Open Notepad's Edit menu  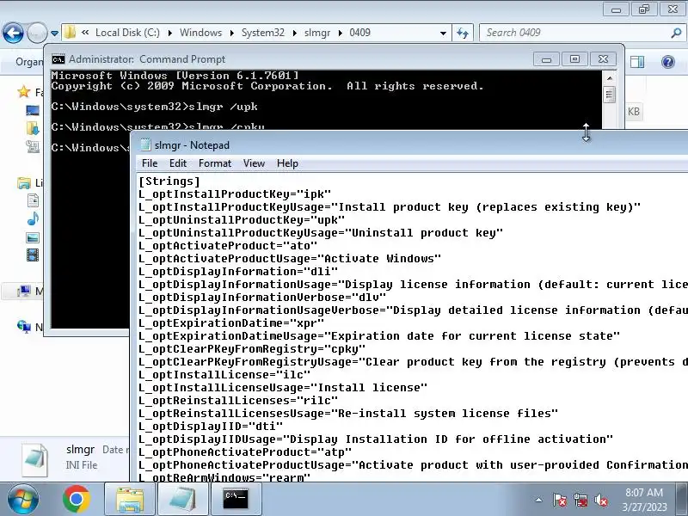coord(178,163)
